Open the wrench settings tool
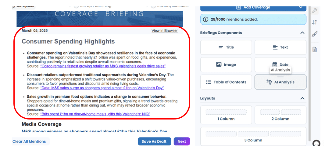Screen dimensions: 325x149 (x=315, y=11)
